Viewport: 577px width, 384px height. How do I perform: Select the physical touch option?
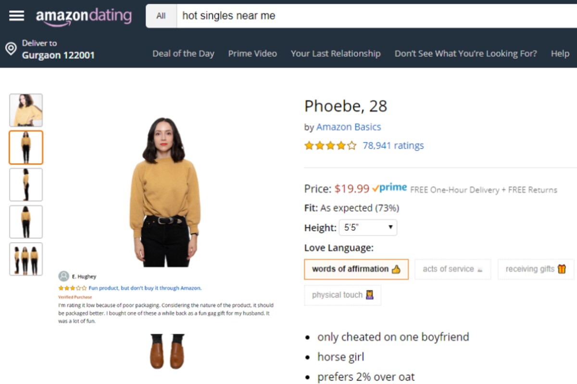coord(342,295)
